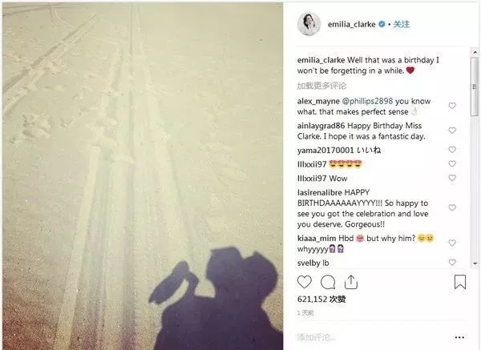Click emilia_clarke's profile avatar
481x350 pixels.
point(309,24)
